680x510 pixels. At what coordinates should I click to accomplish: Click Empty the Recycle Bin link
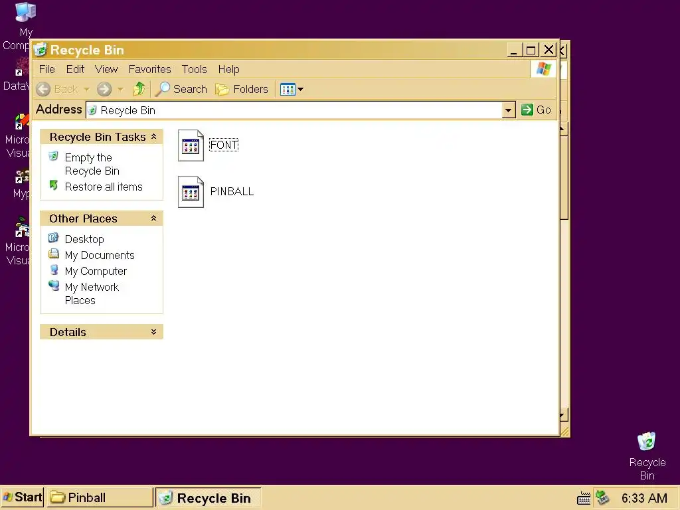coord(92,164)
